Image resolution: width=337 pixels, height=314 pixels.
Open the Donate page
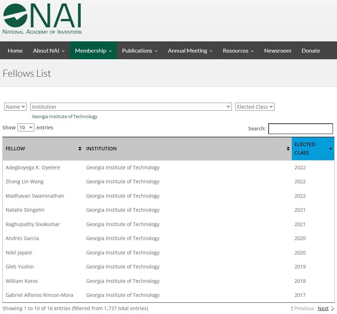[x=311, y=50]
